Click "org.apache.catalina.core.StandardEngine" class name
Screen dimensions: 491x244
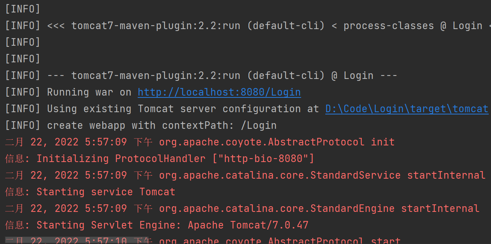pyautogui.click(x=277, y=208)
